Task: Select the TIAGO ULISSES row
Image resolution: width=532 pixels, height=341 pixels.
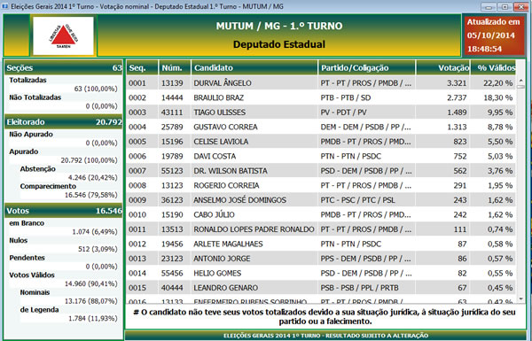Action: 321,112
